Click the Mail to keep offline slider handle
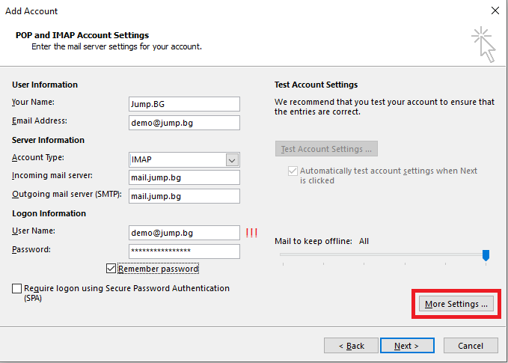This screenshot has height=363, width=508. point(486,255)
